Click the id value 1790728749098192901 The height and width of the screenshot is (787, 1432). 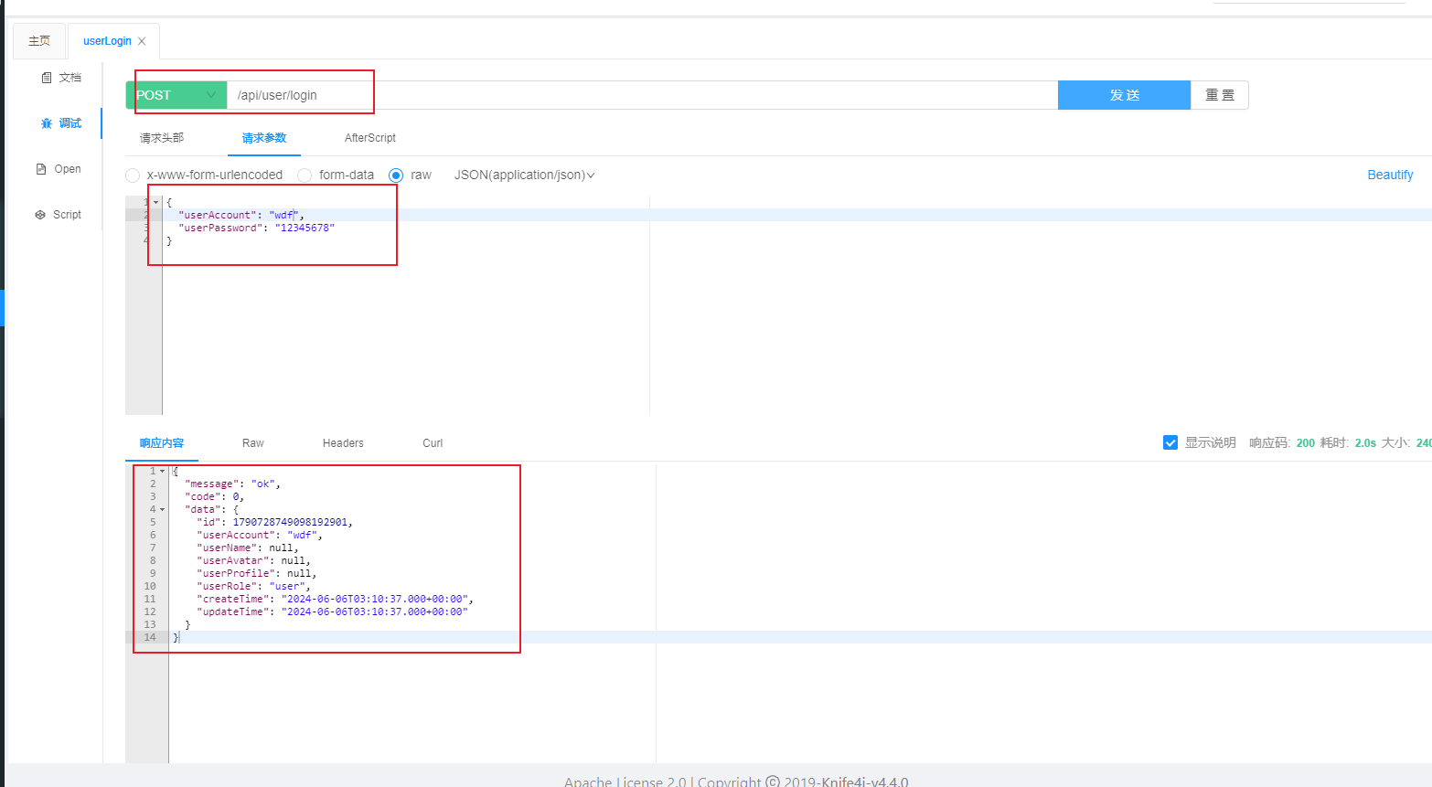tap(290, 522)
